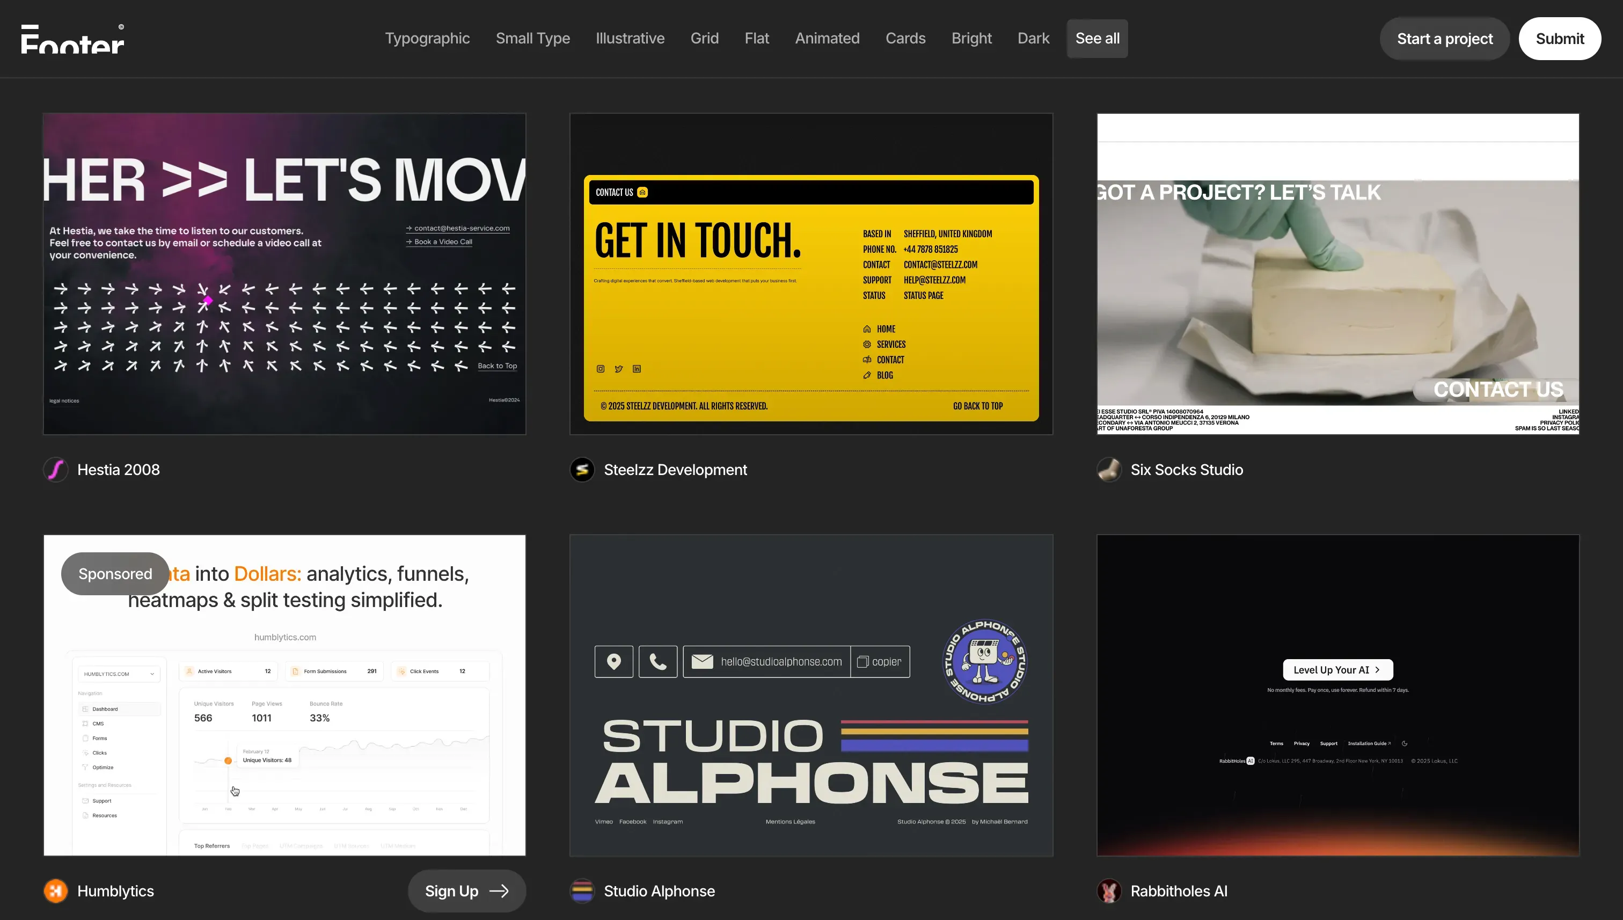The image size is (1623, 920).
Task: Click the Sponsored badge on Humblytics card
Action: [115, 574]
